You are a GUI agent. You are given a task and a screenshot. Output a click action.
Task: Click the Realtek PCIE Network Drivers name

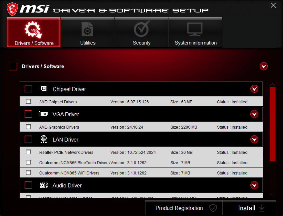click(66, 153)
